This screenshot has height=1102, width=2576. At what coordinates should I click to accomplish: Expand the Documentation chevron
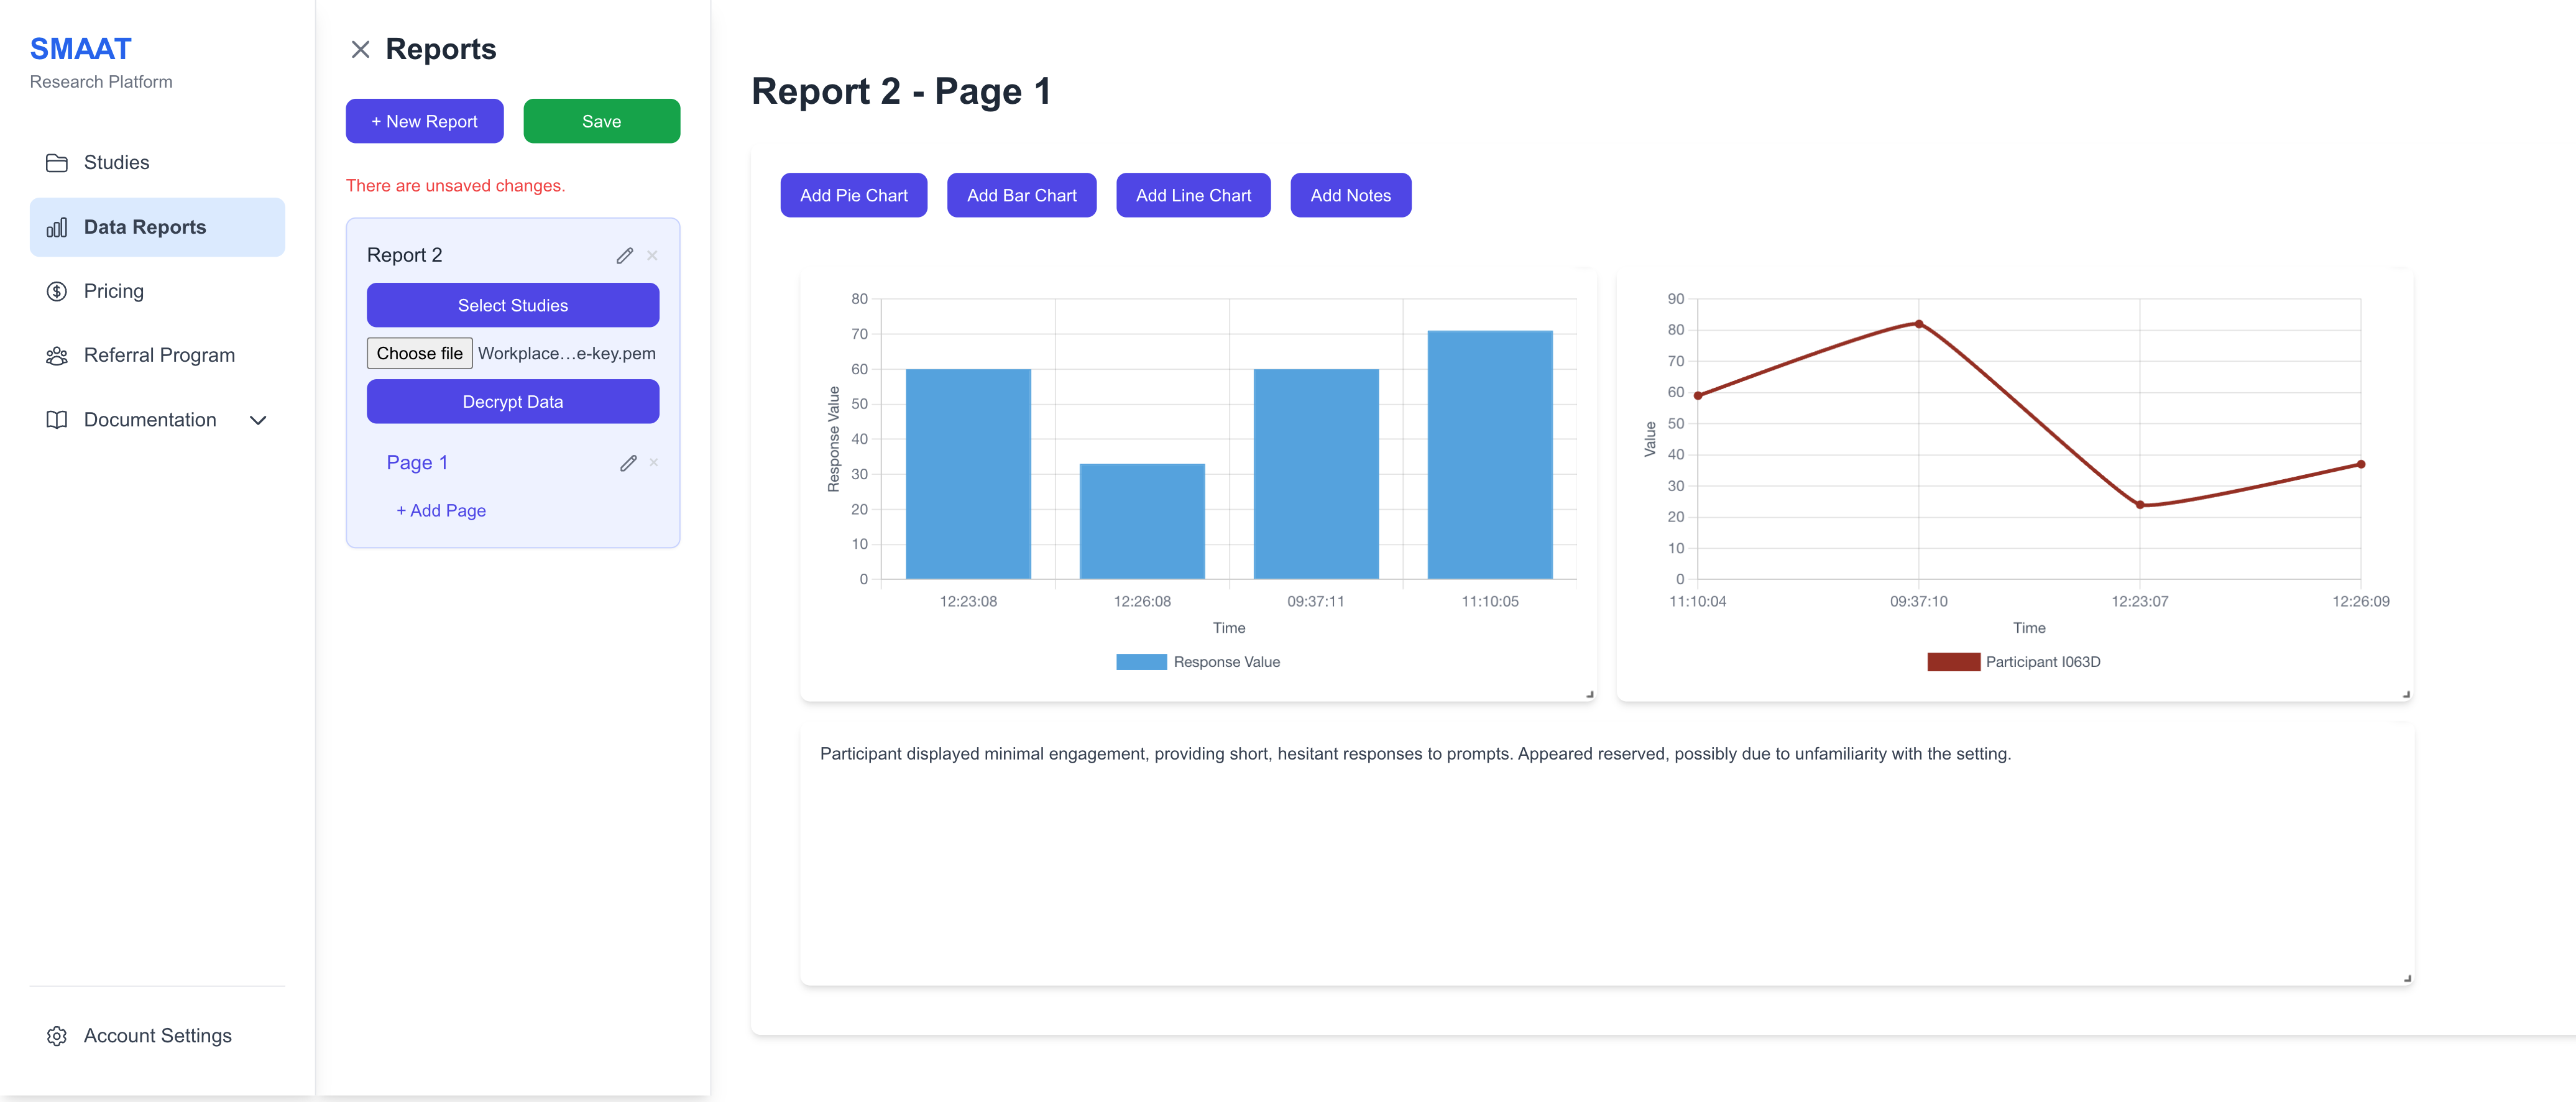[258, 420]
